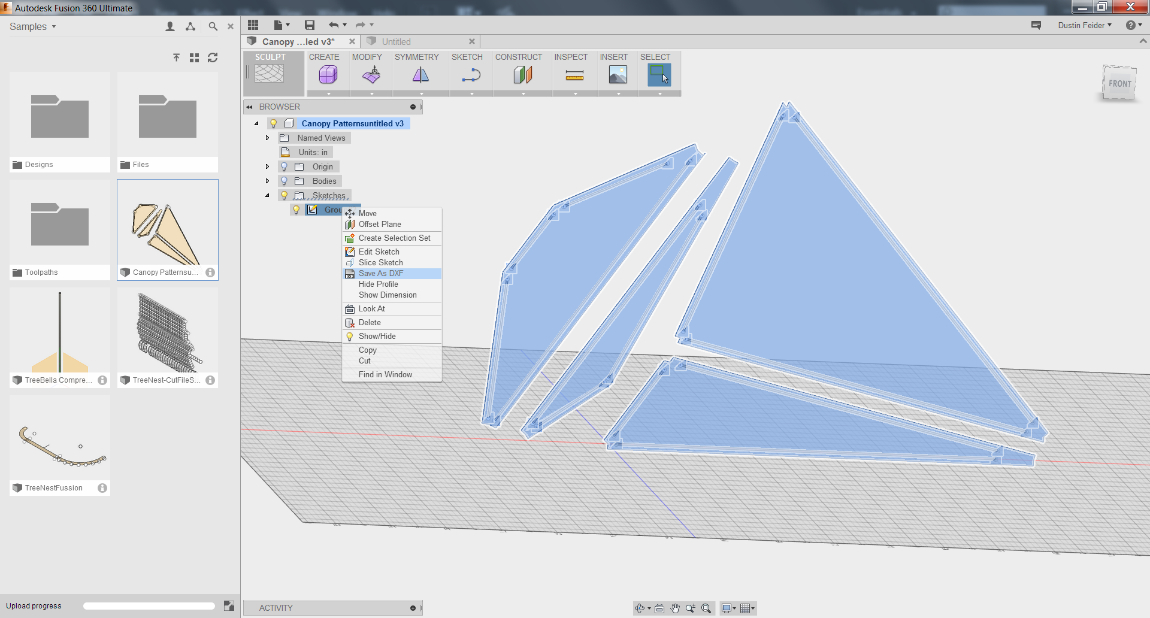This screenshot has width=1150, height=618.
Task: Choose Save As DXF from context menu
Action: pos(392,274)
